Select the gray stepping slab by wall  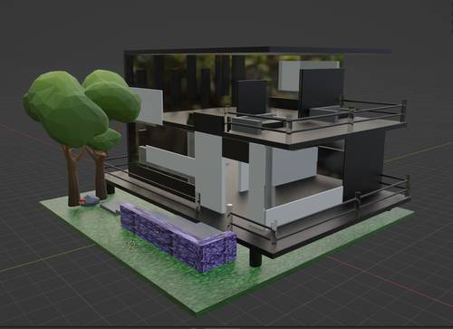[111, 208]
